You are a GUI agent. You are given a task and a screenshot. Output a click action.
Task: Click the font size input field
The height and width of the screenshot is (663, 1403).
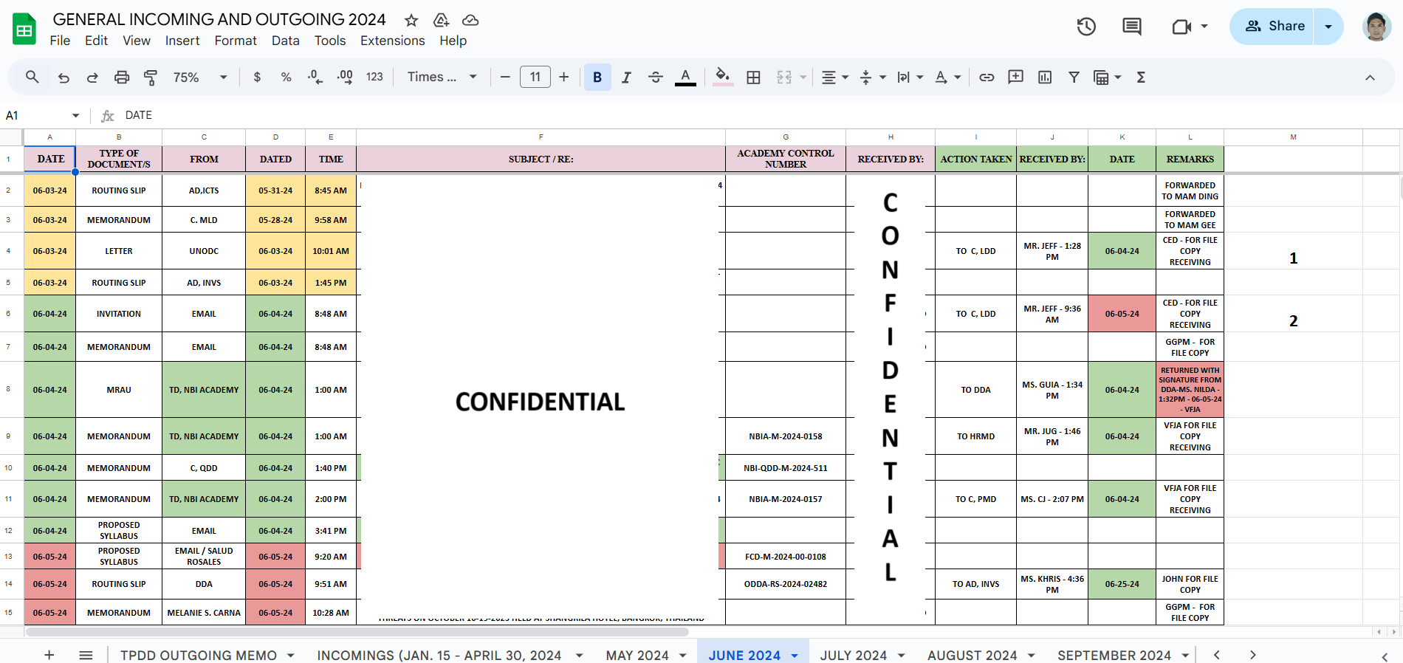[x=535, y=77]
